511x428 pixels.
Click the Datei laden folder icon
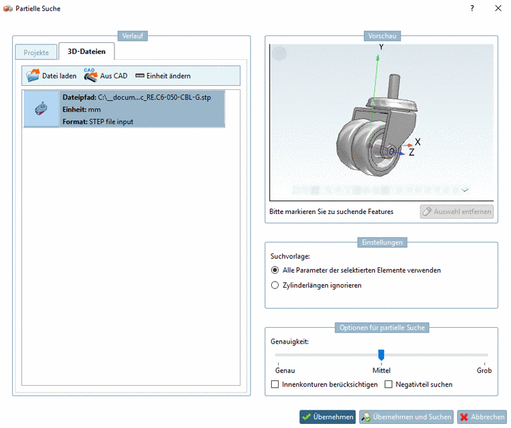(33, 76)
